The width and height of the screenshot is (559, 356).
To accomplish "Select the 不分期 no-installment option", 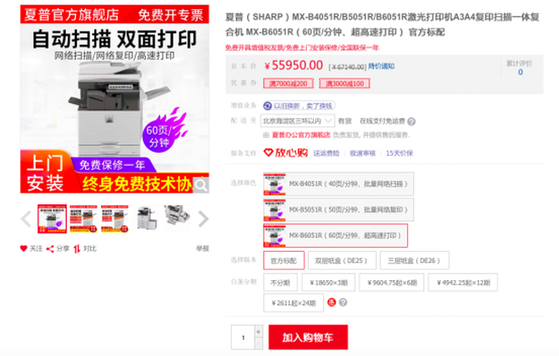I will (280, 283).
